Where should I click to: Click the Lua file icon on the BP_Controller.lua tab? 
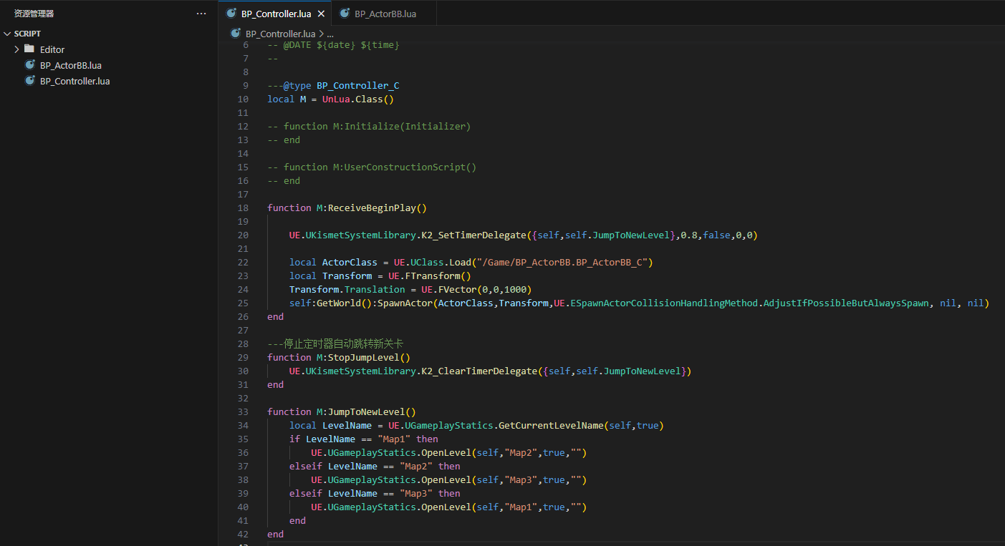coord(231,12)
